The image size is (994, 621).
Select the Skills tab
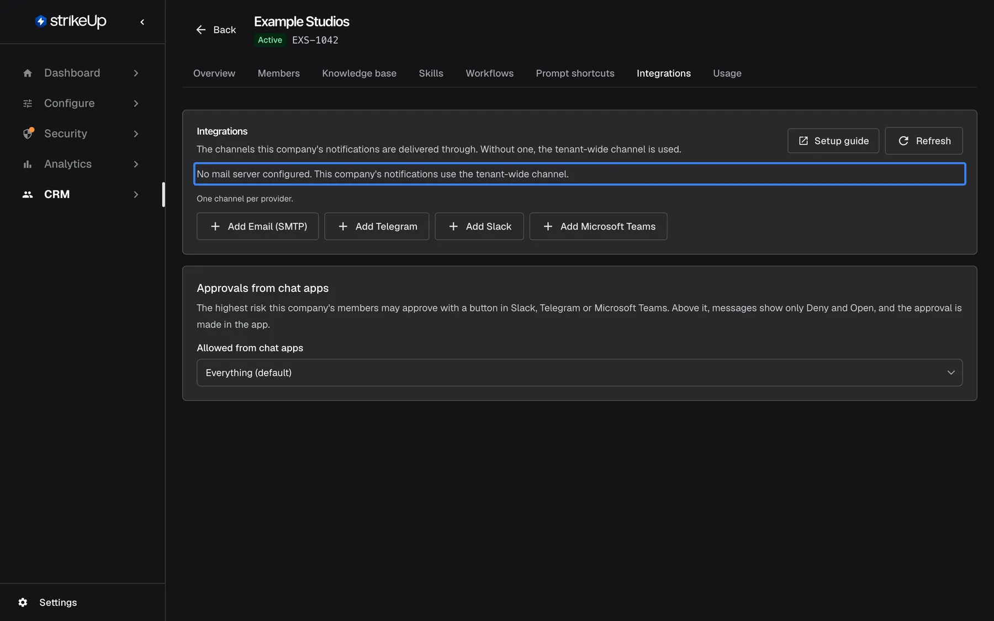pyautogui.click(x=431, y=73)
